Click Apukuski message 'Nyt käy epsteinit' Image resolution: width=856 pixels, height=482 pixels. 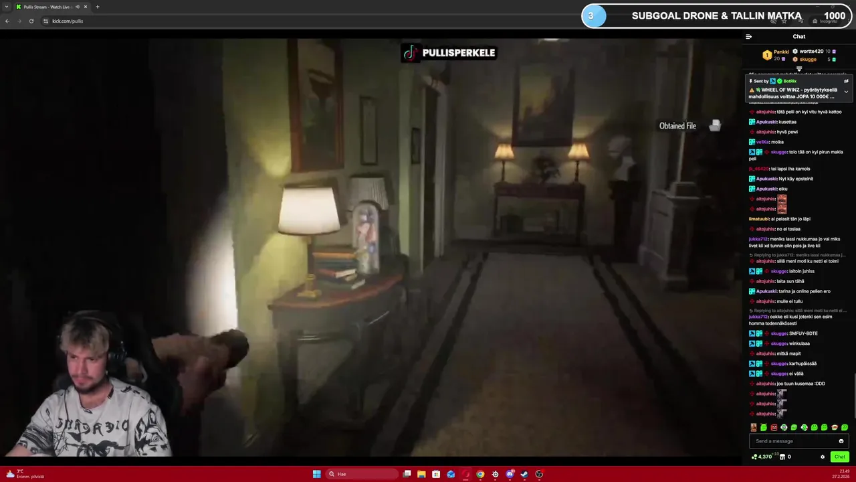(795, 179)
